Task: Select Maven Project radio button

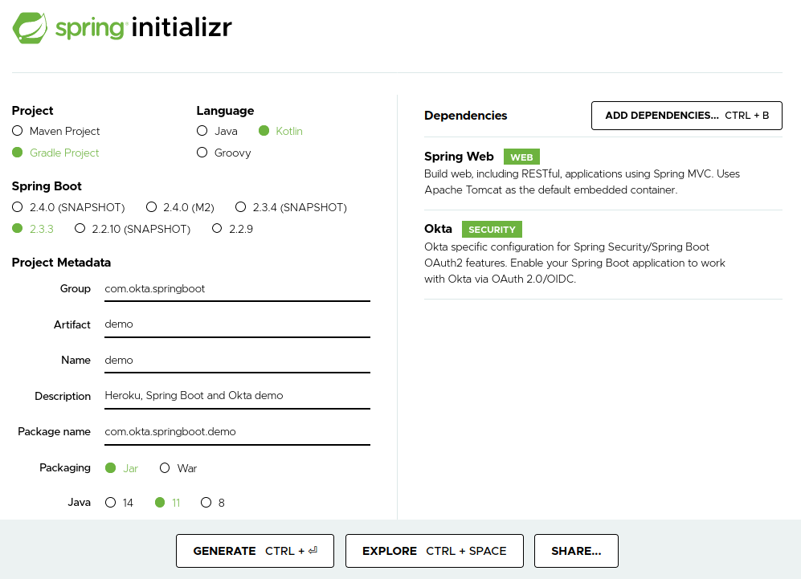Action: (18, 131)
